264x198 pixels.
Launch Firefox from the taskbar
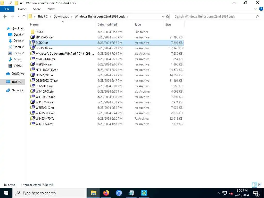click(x=106, y=193)
